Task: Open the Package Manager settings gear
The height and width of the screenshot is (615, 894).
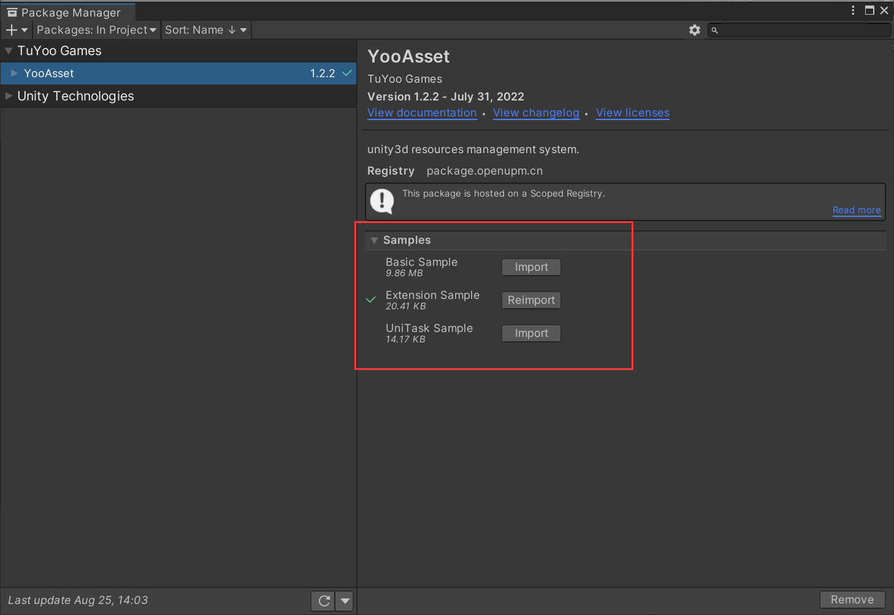Action: pyautogui.click(x=694, y=30)
